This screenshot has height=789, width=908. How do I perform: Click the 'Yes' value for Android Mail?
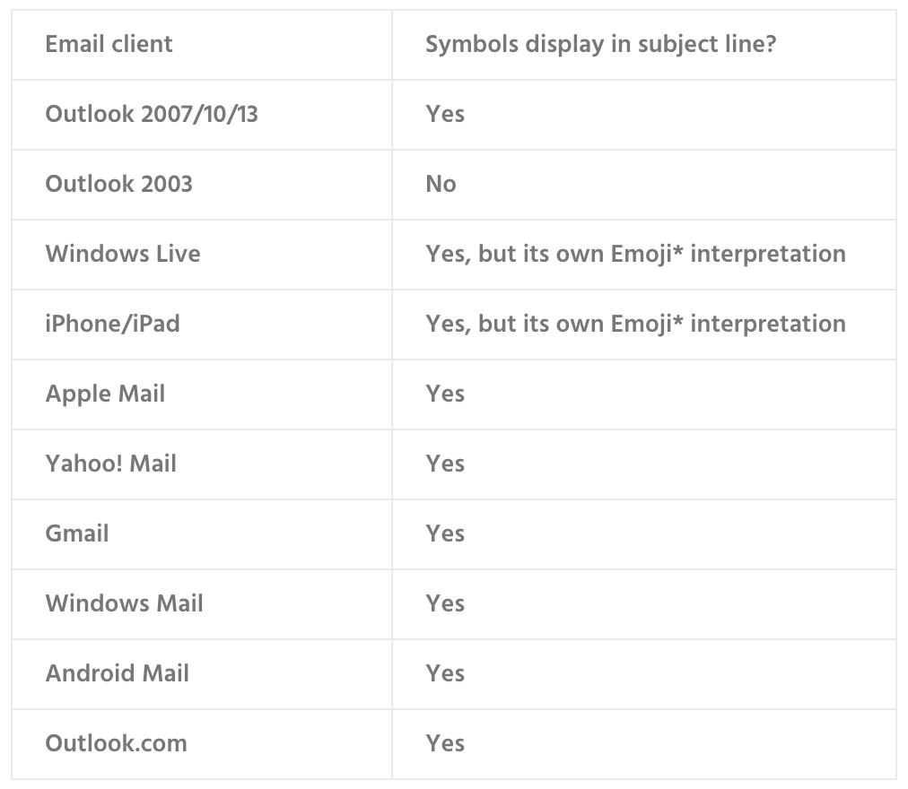pyautogui.click(x=445, y=674)
